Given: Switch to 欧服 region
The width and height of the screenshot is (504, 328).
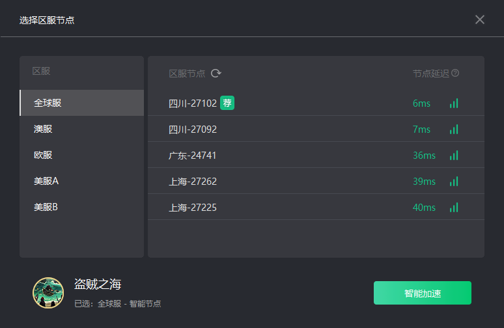Looking at the screenshot, I should [x=81, y=155].
